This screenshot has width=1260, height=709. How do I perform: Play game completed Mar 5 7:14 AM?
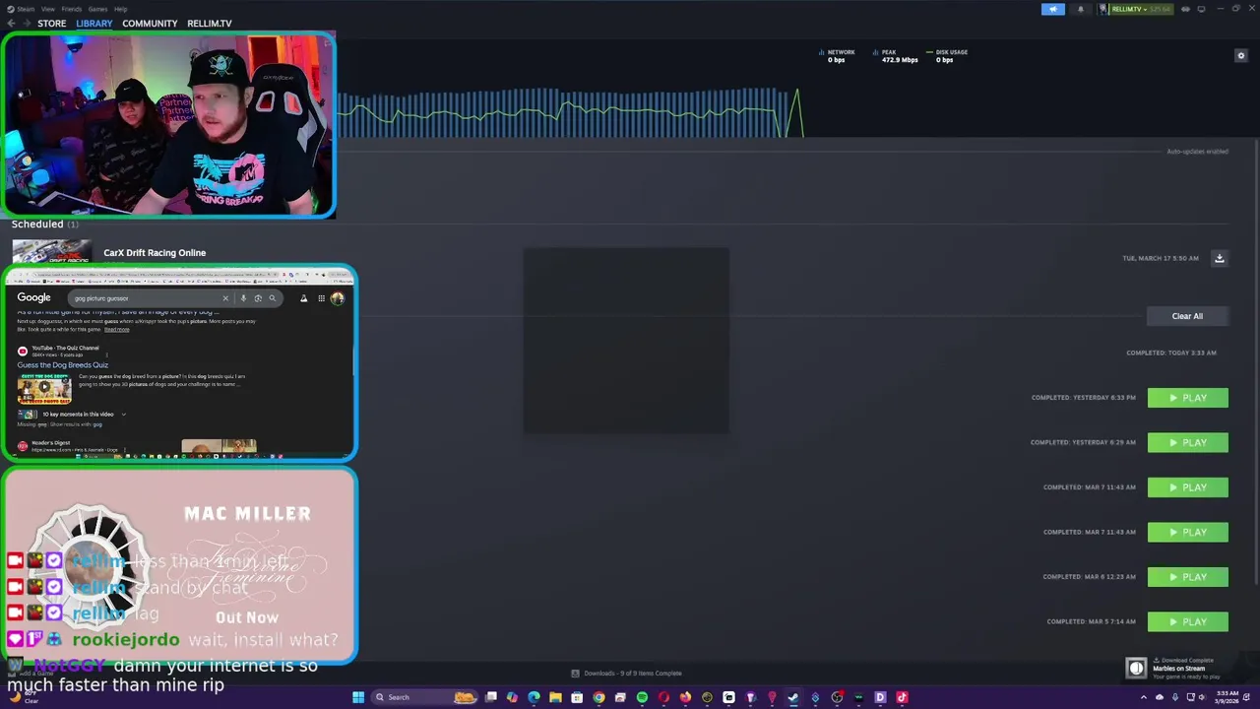1188,622
